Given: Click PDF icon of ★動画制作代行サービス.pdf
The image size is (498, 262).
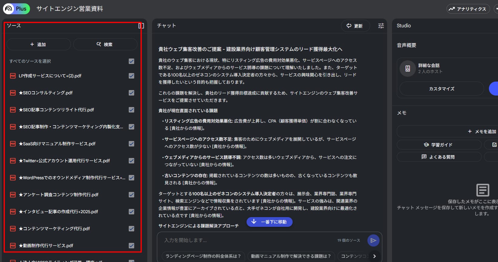Looking at the screenshot, I should tap(13, 246).
